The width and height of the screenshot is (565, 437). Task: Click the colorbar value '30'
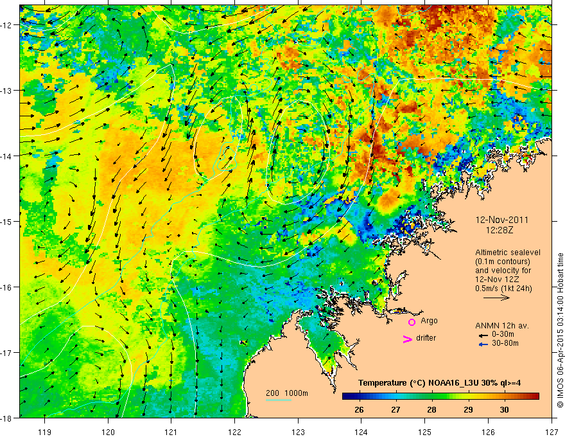click(x=505, y=409)
